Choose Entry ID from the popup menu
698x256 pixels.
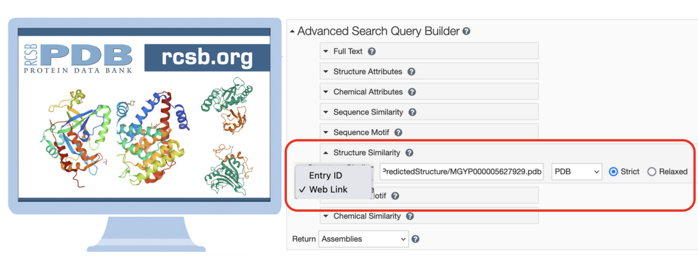(325, 176)
